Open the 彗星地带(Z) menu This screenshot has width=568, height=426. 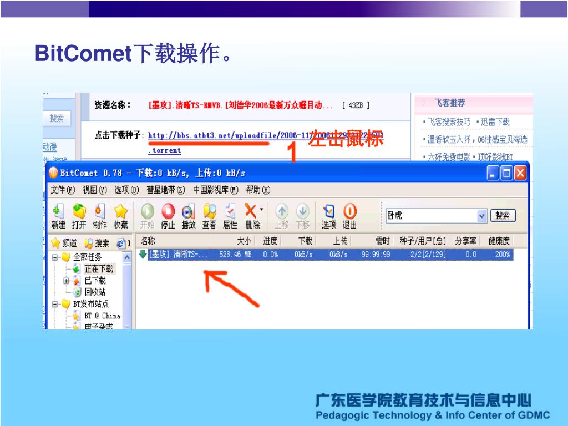pyautogui.click(x=165, y=190)
